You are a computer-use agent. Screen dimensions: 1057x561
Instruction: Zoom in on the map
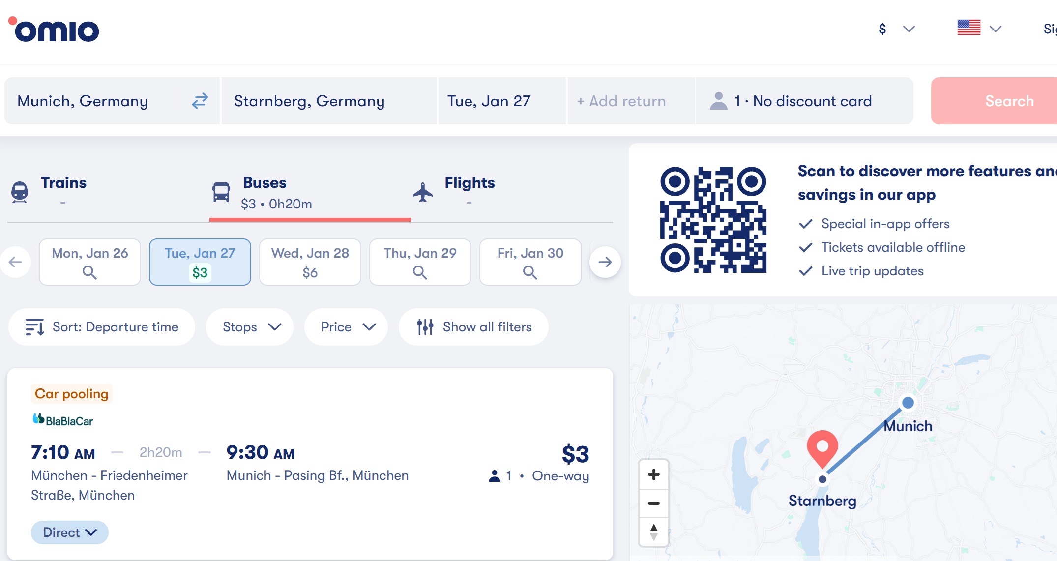[x=653, y=474]
